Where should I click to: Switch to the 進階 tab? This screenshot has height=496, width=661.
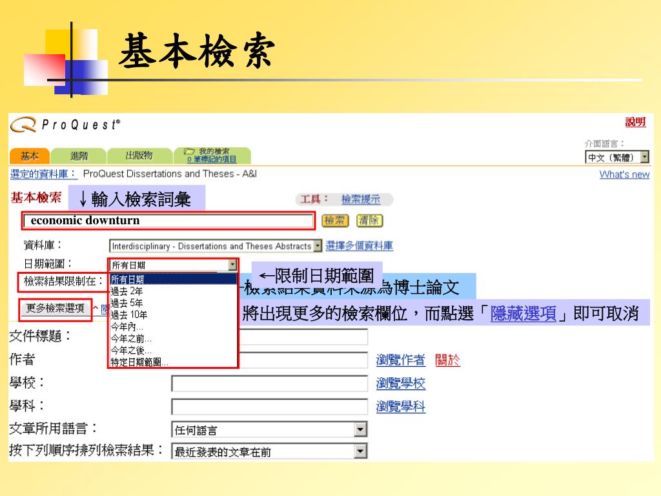pos(79,156)
